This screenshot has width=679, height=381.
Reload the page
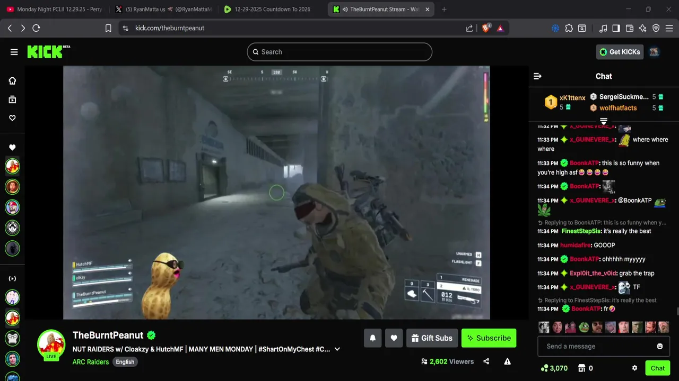click(36, 28)
